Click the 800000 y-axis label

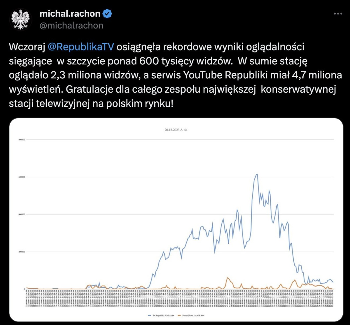coord(22,140)
